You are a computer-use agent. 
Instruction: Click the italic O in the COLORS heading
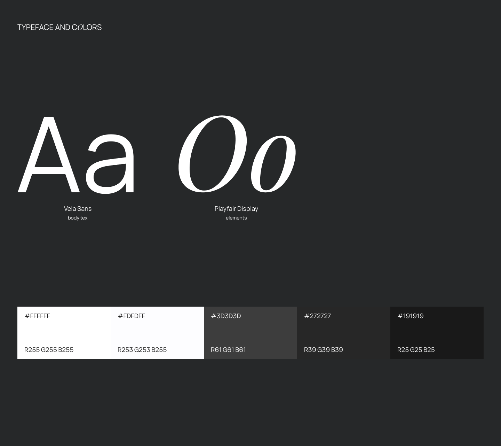coord(80,28)
